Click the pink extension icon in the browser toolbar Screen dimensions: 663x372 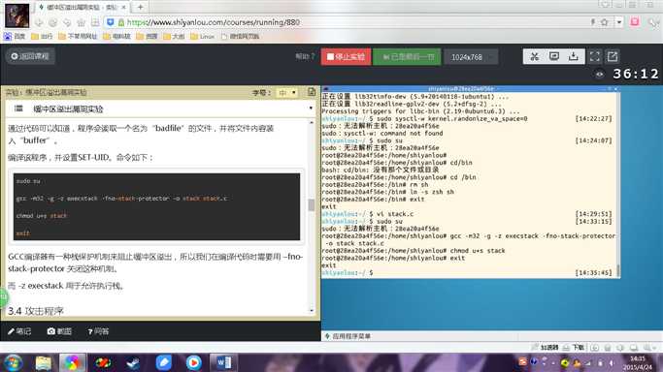click(x=635, y=22)
